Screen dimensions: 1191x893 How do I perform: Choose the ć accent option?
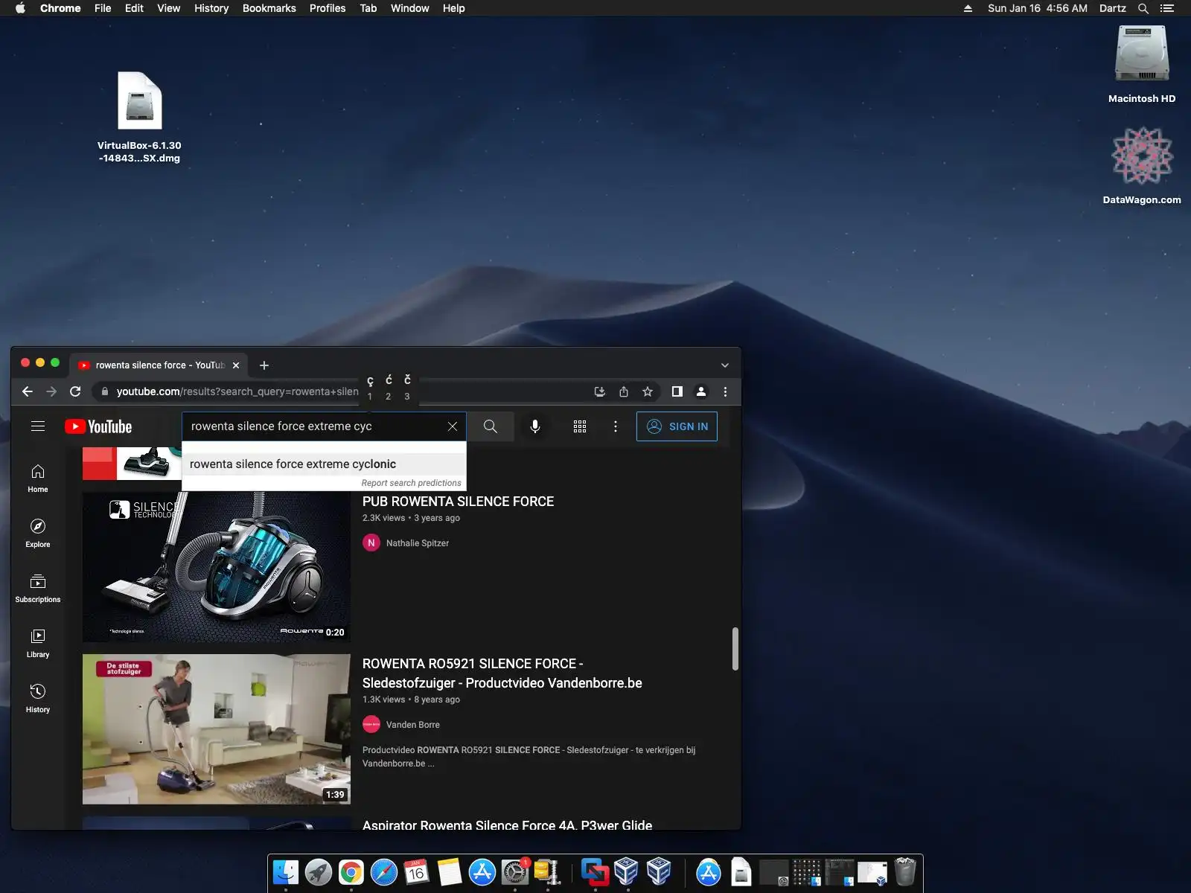(x=389, y=387)
